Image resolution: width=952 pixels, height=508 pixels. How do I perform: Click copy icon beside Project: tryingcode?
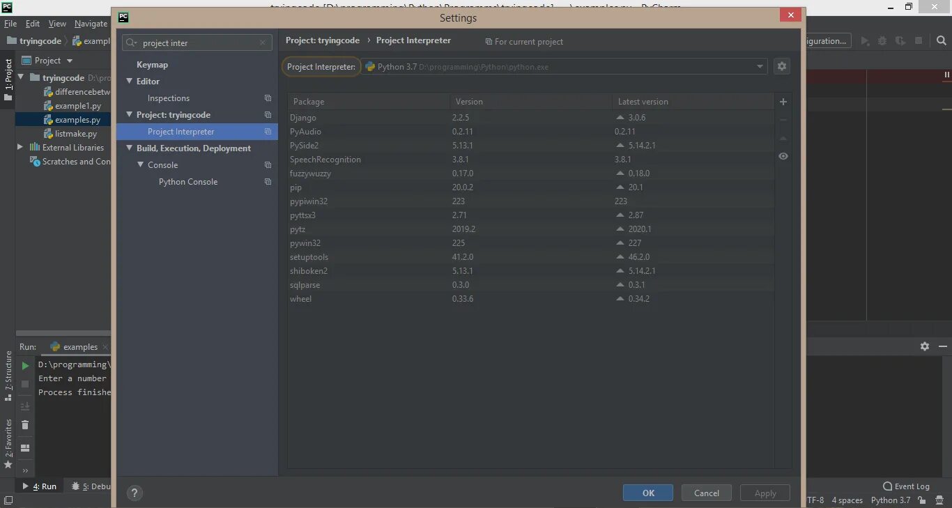[268, 115]
